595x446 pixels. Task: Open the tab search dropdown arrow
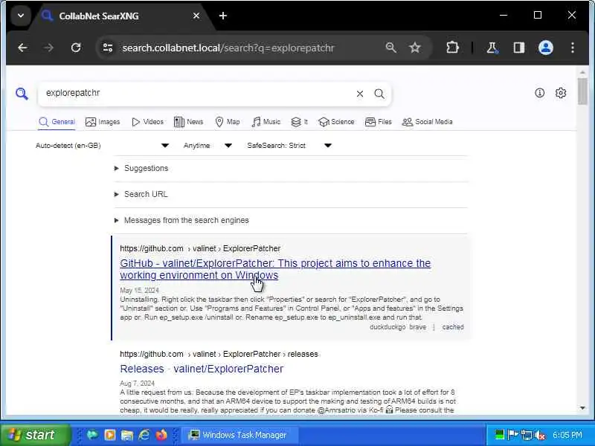coord(21,16)
